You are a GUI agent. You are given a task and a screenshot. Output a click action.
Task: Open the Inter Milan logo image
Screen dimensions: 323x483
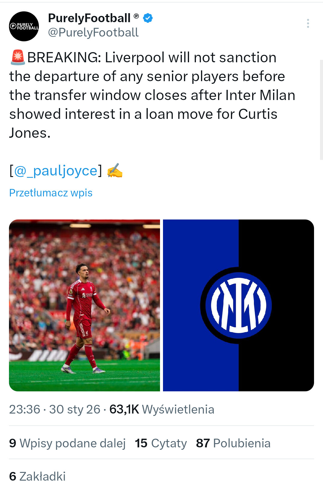(x=238, y=305)
